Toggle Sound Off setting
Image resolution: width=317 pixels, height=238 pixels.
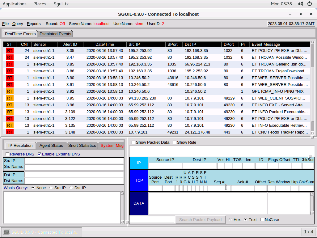(62, 24)
